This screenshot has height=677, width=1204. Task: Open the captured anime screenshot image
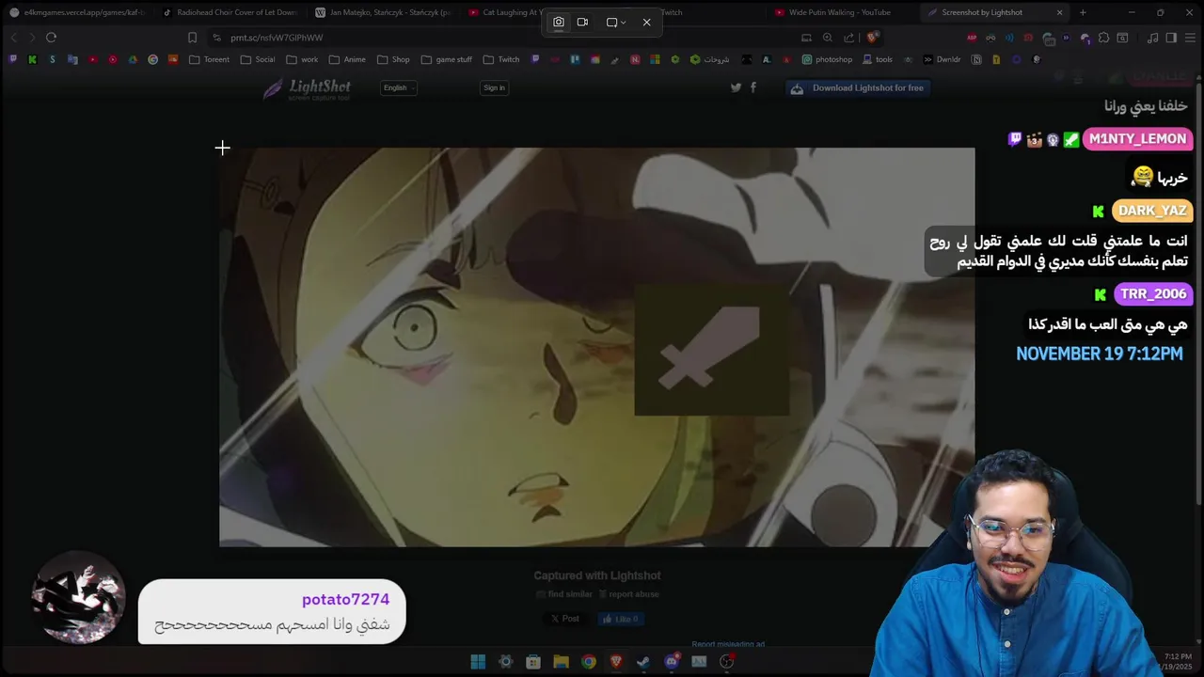(x=597, y=347)
